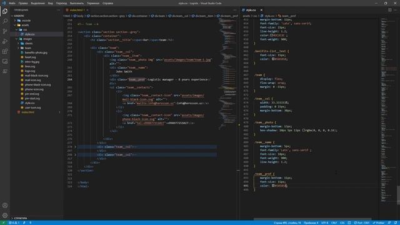Open the Вид menu
The image size is (400, 225).
tap(51, 3)
